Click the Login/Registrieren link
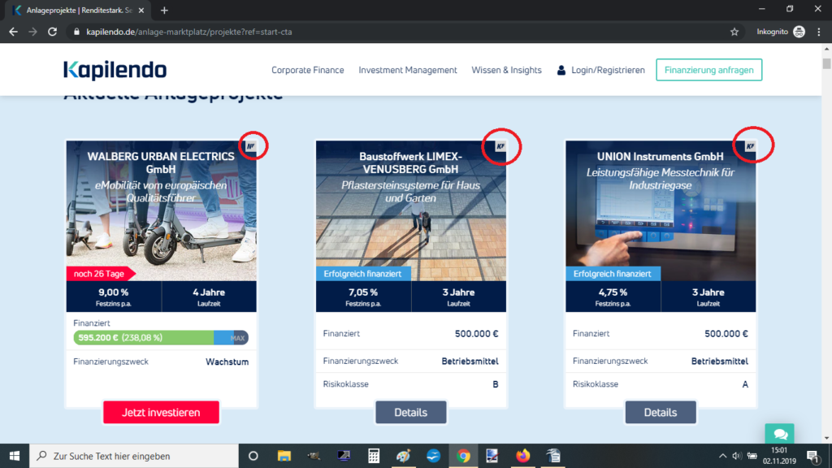Screen dimensions: 832x468 point(608,70)
